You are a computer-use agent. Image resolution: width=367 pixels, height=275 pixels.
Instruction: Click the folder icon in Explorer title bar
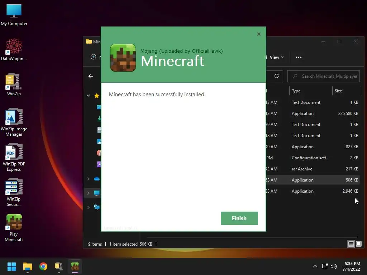(89, 42)
